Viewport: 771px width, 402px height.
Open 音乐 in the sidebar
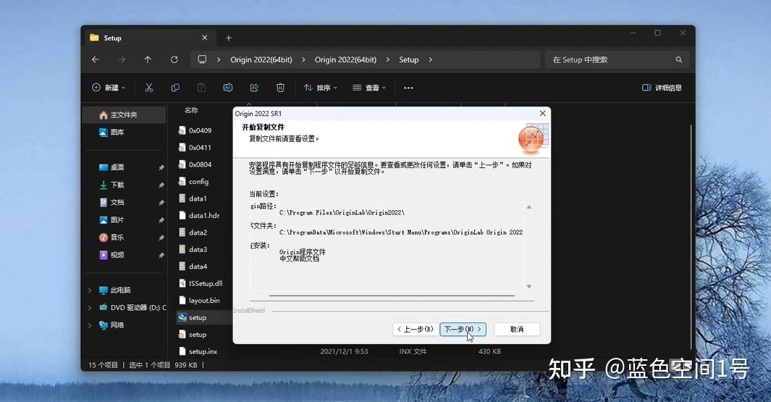(x=117, y=237)
